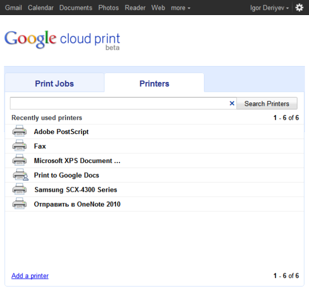Click the Microsoft XPS Document printer icon
Screen dimensions: 309x295
[x=20, y=160]
